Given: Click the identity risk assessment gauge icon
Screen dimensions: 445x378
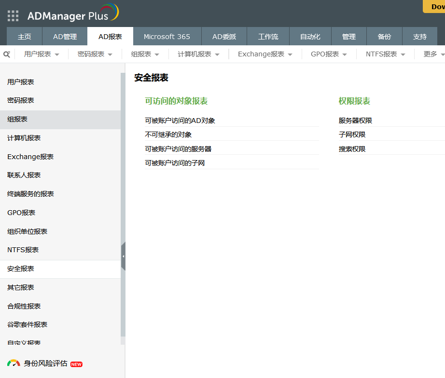Looking at the screenshot, I should 14,364.
